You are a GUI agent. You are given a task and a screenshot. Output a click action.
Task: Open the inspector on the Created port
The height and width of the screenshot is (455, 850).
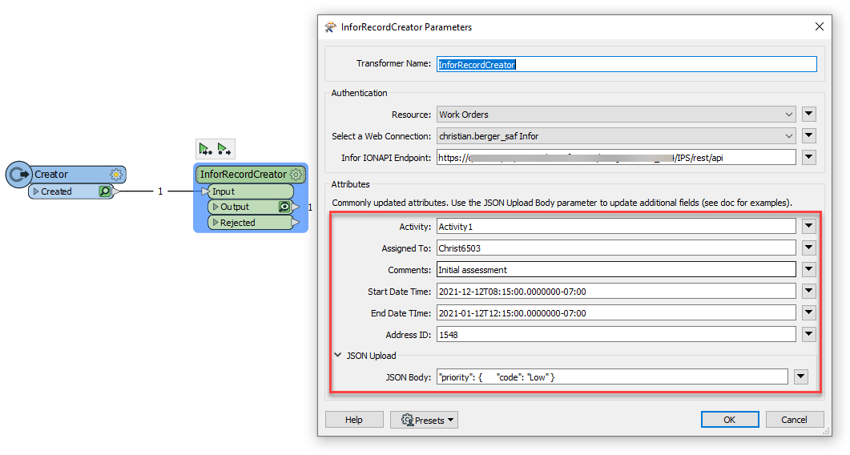click(105, 191)
